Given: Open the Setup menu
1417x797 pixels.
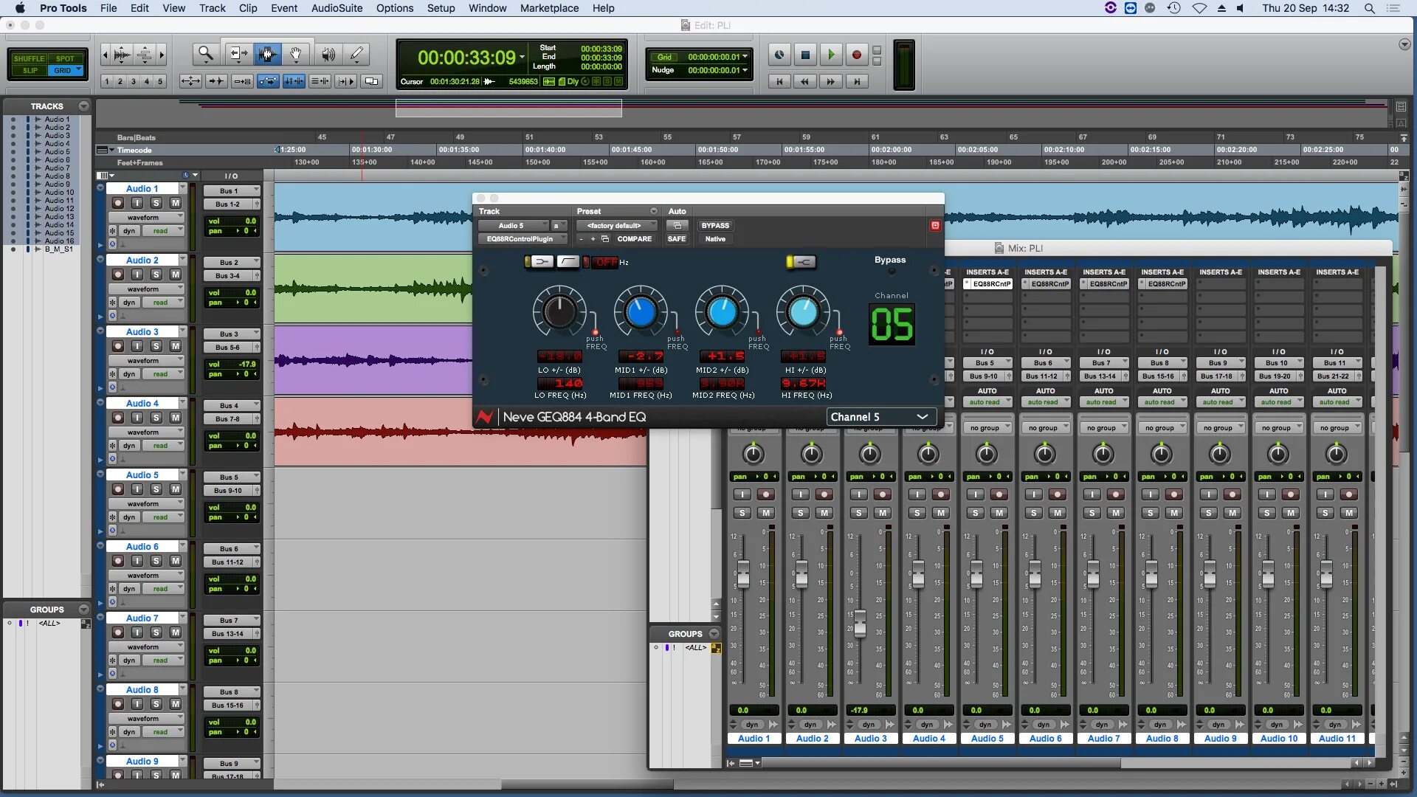Looking at the screenshot, I should click(441, 8).
